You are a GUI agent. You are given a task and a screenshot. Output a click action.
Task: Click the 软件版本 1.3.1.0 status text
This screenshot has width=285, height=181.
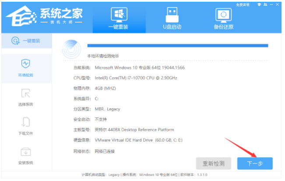click(x=194, y=175)
